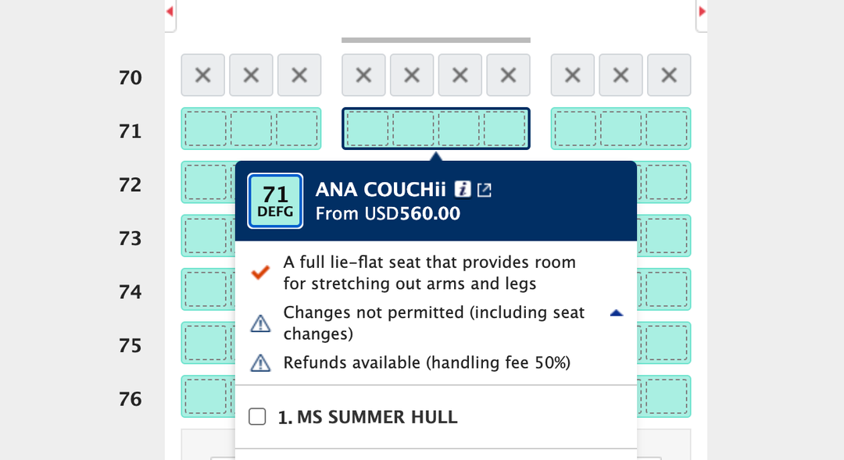Select a seat in row 73 left section

pos(205,236)
